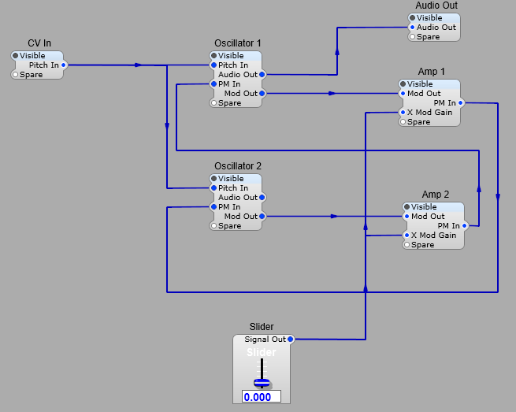The image size is (516, 412).
Task: Toggle Visible pin on Amp 2
Action: pos(406,207)
